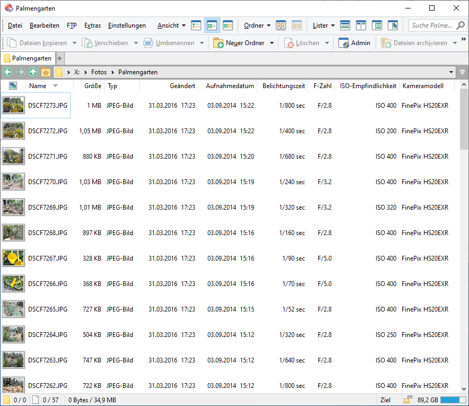
Task: Click the file count icon in status bar
Action: click(x=36, y=400)
